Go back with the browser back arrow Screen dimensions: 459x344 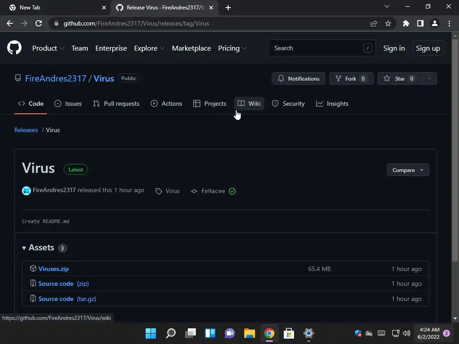click(x=10, y=23)
